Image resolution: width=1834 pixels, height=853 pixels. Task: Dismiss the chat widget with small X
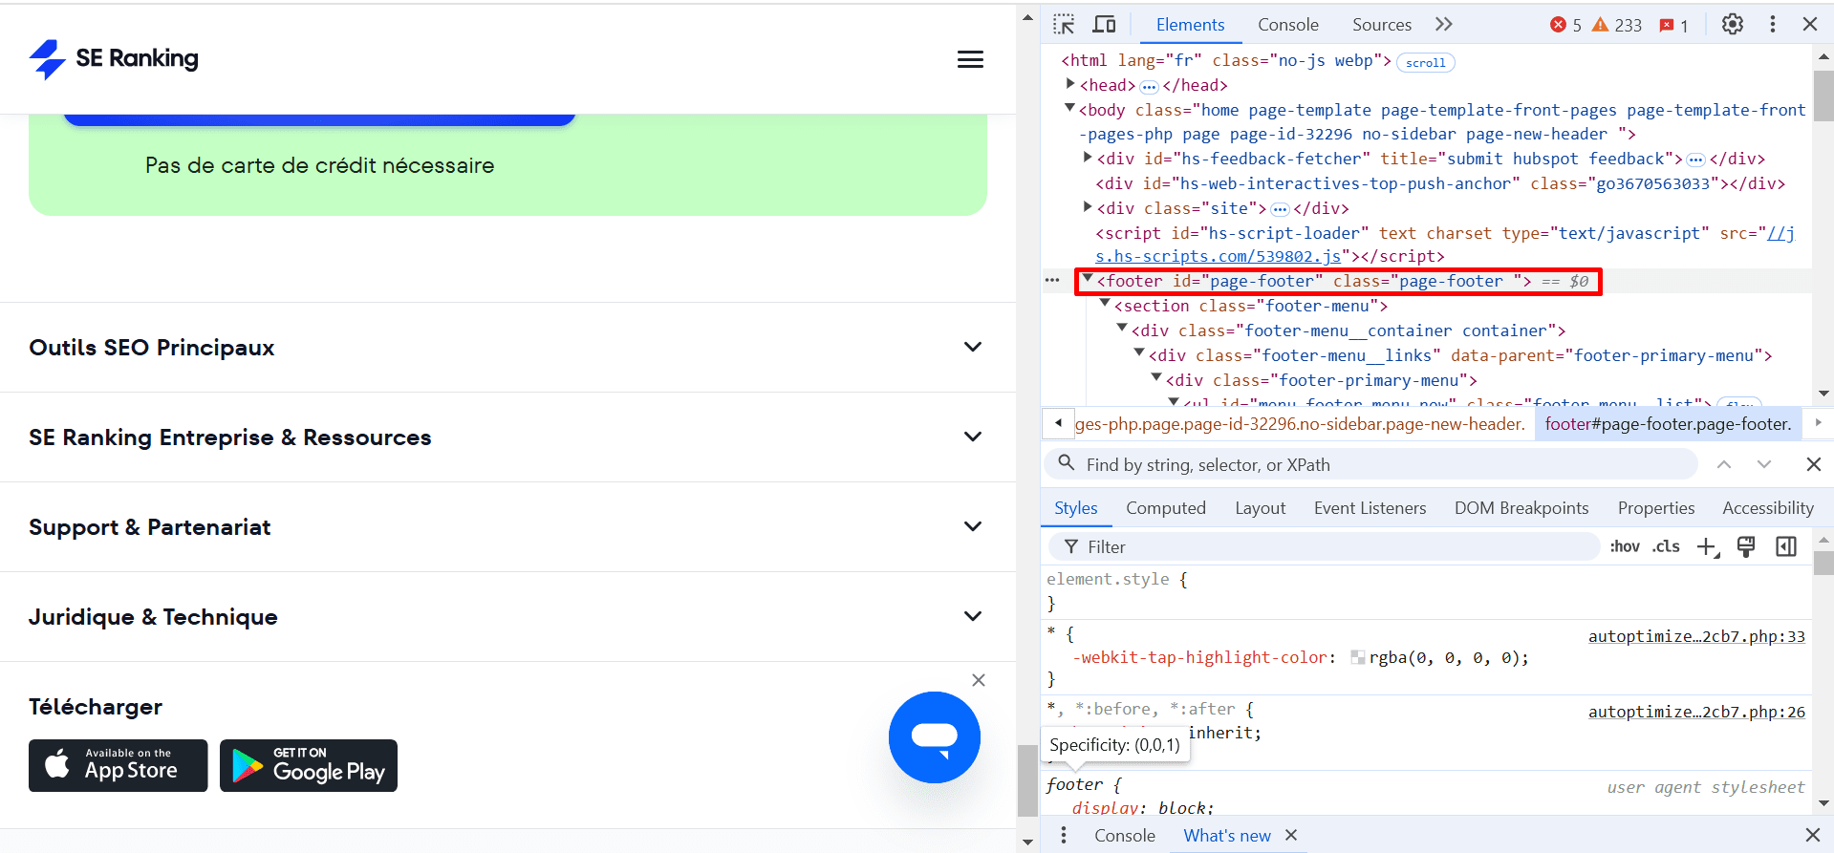click(x=978, y=680)
